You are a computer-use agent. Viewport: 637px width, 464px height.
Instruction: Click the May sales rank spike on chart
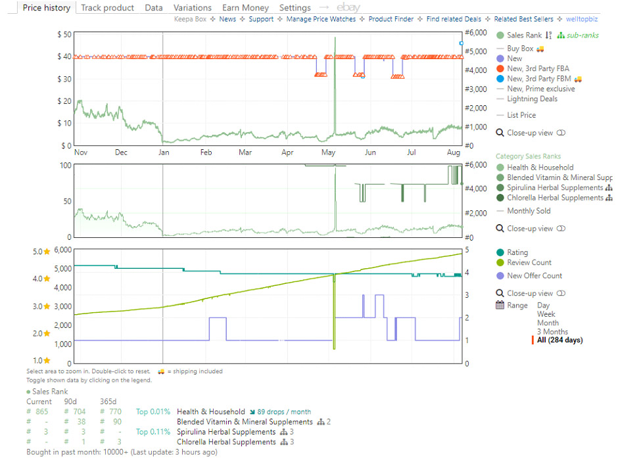coord(335,66)
